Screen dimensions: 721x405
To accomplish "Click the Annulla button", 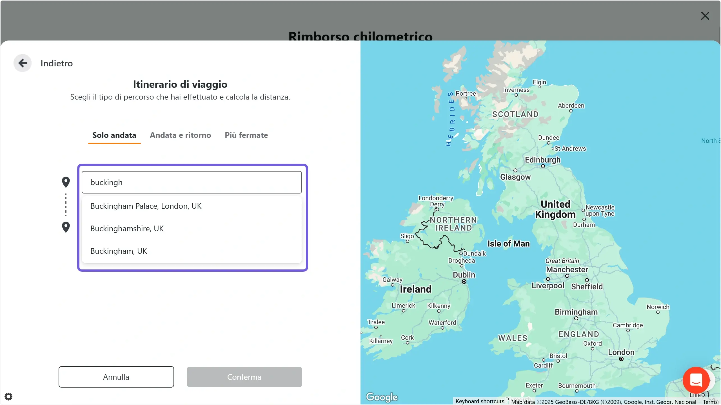I will point(116,377).
